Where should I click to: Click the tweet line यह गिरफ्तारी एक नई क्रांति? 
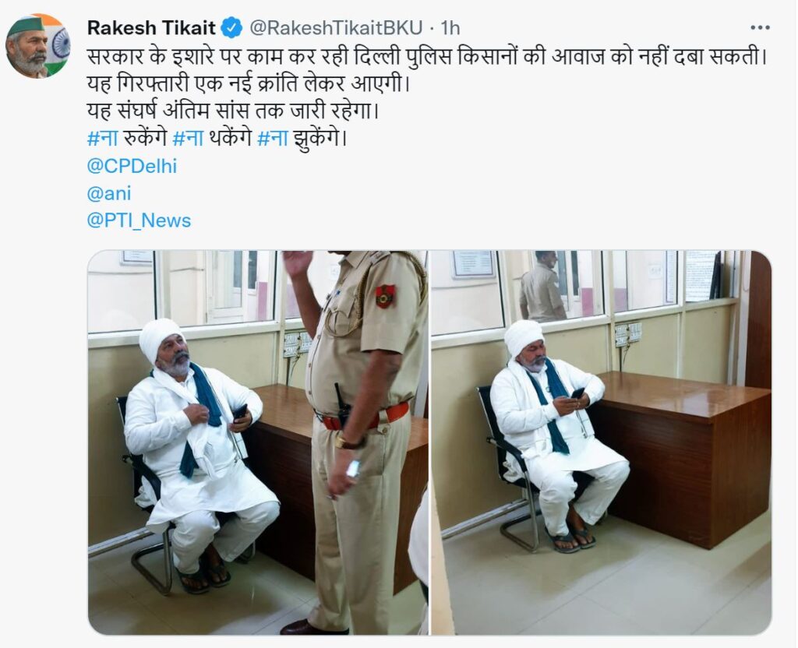tap(249, 84)
